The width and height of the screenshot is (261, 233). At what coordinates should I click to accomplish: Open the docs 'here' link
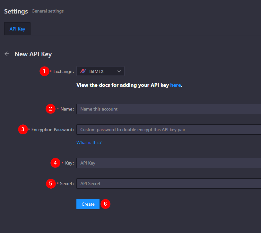[175, 85]
